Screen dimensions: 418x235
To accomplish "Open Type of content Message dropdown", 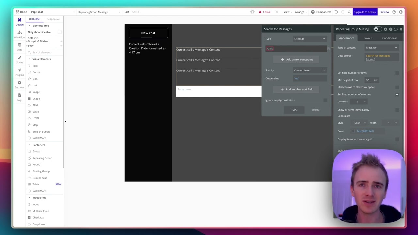I will click(x=381, y=48).
